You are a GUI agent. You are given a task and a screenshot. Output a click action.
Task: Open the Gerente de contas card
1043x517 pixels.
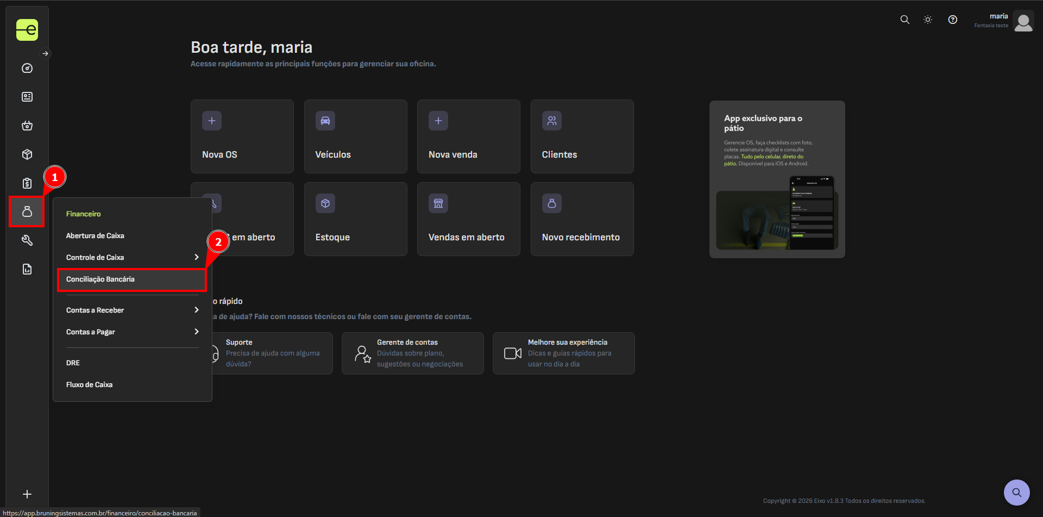coord(413,353)
